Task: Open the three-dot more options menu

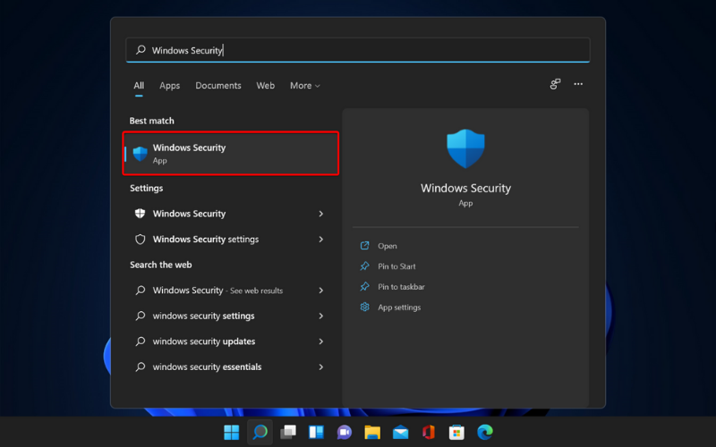Action: coord(578,84)
